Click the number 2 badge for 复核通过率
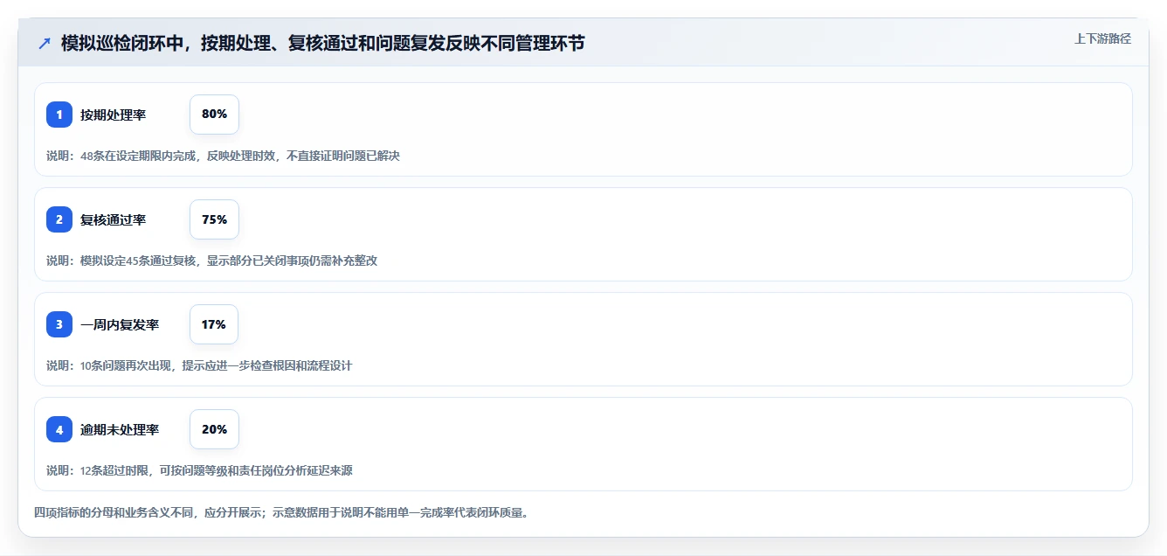The width and height of the screenshot is (1167, 556). pyautogui.click(x=59, y=219)
